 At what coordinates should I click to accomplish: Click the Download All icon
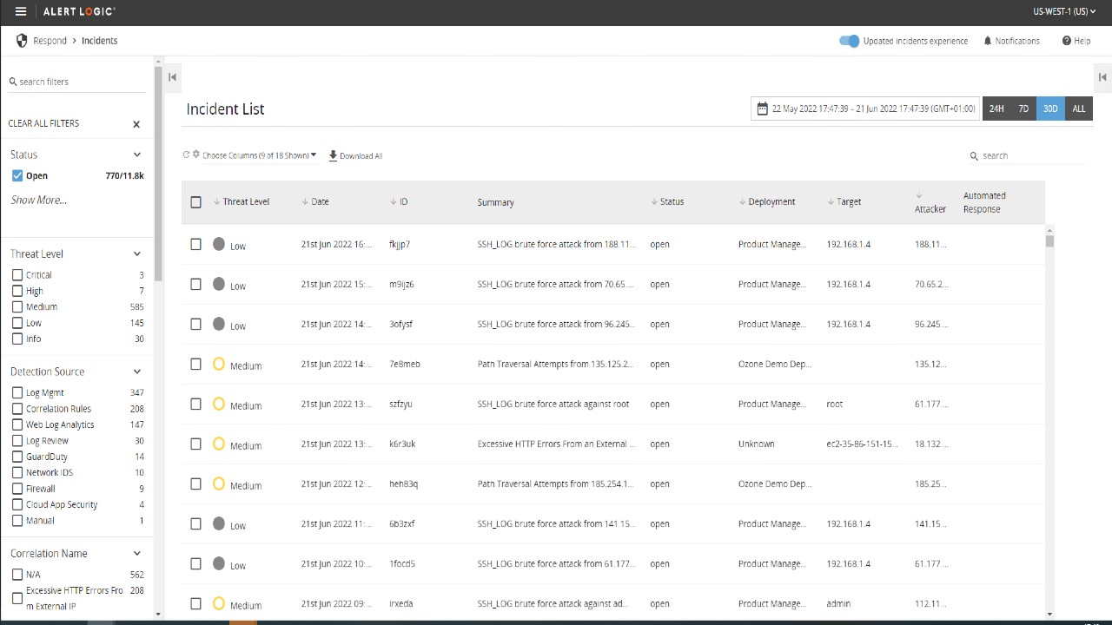point(333,155)
